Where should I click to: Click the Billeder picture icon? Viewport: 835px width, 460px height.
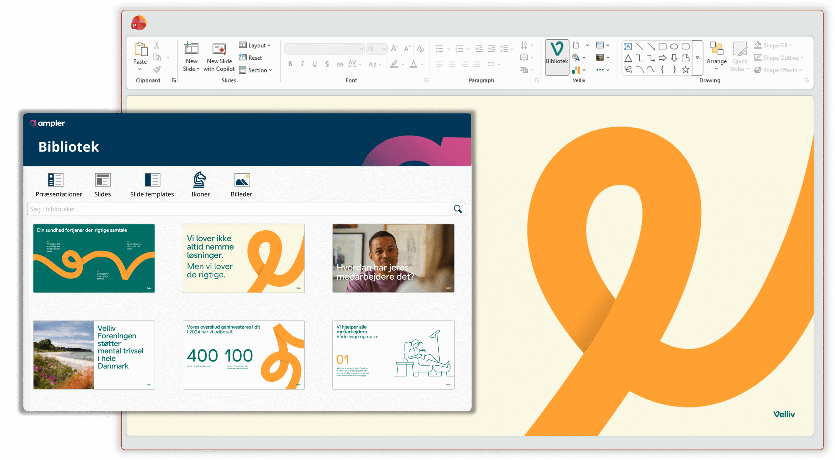tap(242, 180)
